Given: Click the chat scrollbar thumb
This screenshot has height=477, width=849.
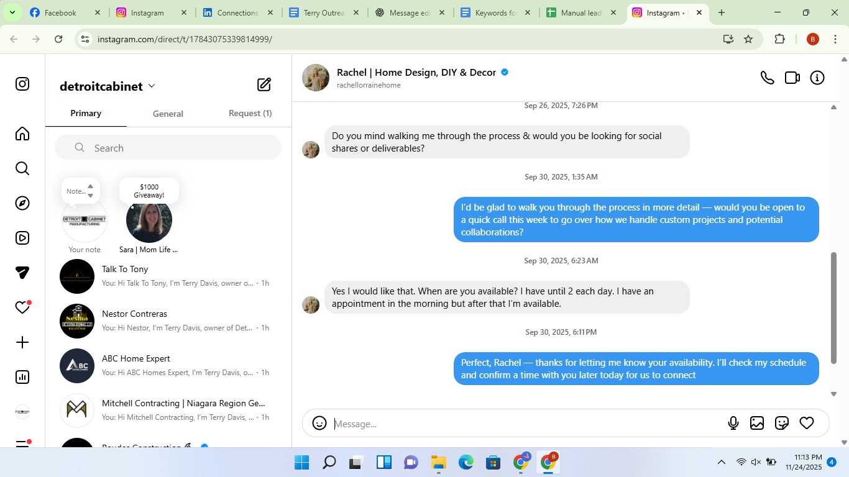Looking at the screenshot, I should coord(833,307).
